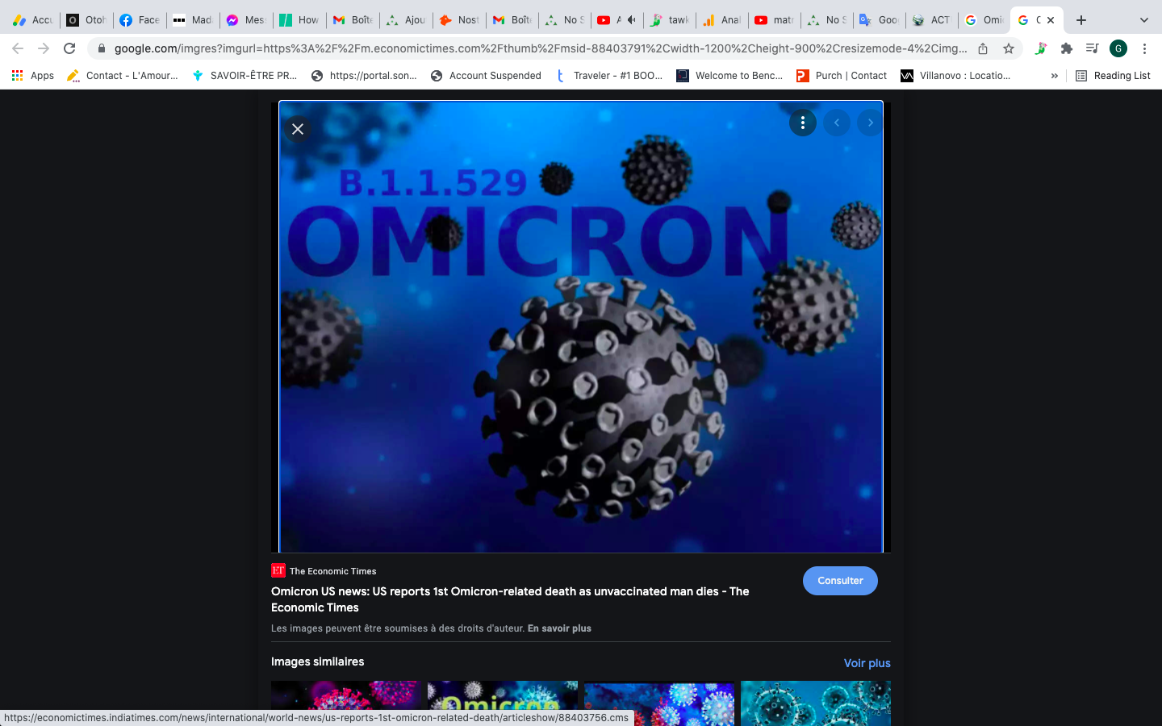The height and width of the screenshot is (726, 1162).
Task: Switch to the Facebook tab
Action: tap(140, 20)
